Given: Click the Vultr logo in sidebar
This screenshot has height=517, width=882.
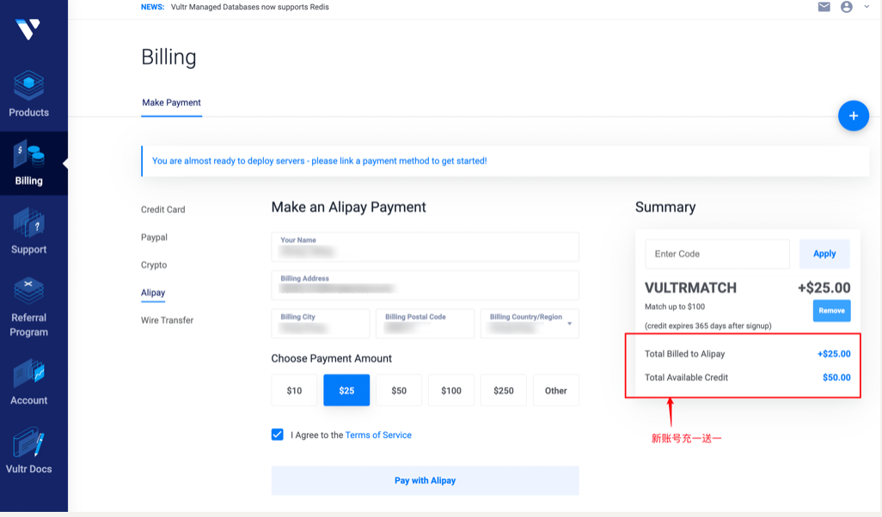Looking at the screenshot, I should pyautogui.click(x=28, y=29).
